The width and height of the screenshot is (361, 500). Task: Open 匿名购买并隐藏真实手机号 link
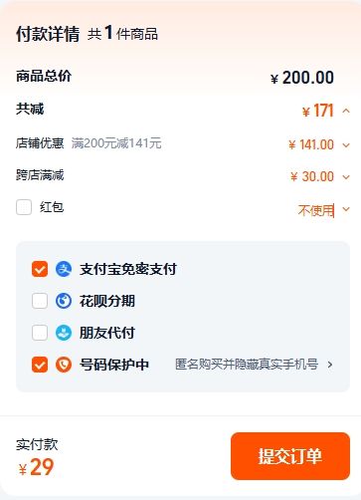point(247,365)
